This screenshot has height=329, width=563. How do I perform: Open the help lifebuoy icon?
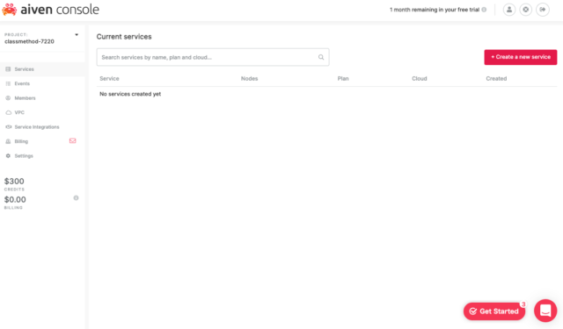point(526,10)
